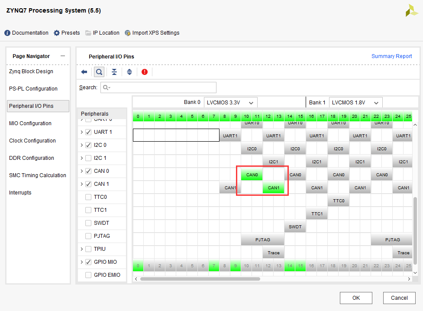The width and height of the screenshot is (423, 311).
Task: Click the OK button
Action: pyautogui.click(x=356, y=298)
